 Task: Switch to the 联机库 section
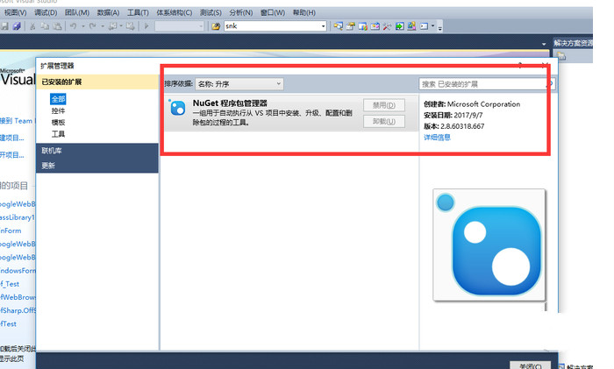point(97,151)
